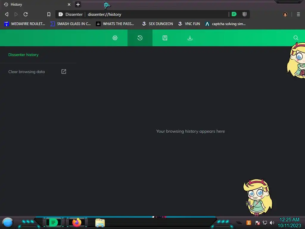Click the Java tray icon

pos(248,222)
